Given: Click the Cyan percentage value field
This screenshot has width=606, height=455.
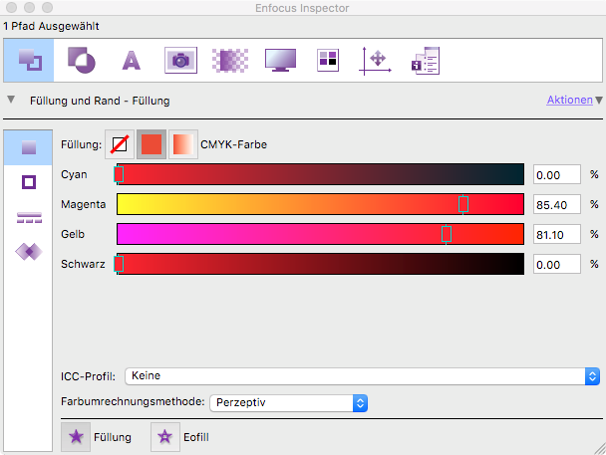Looking at the screenshot, I should (x=556, y=174).
